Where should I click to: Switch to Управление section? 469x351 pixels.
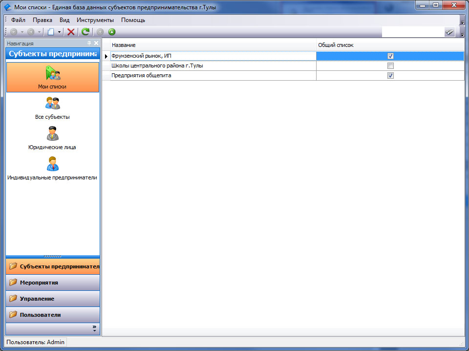(53, 299)
